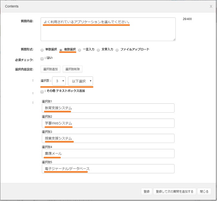The height and width of the screenshot is (201, 217).
Task: Select the 複数選択 radio button
Action: click(61, 50)
